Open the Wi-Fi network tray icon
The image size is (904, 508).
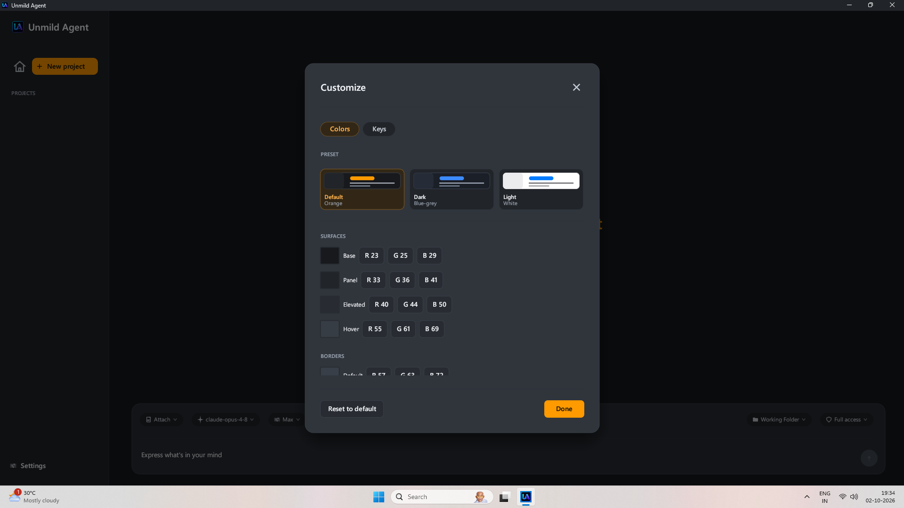(x=842, y=497)
